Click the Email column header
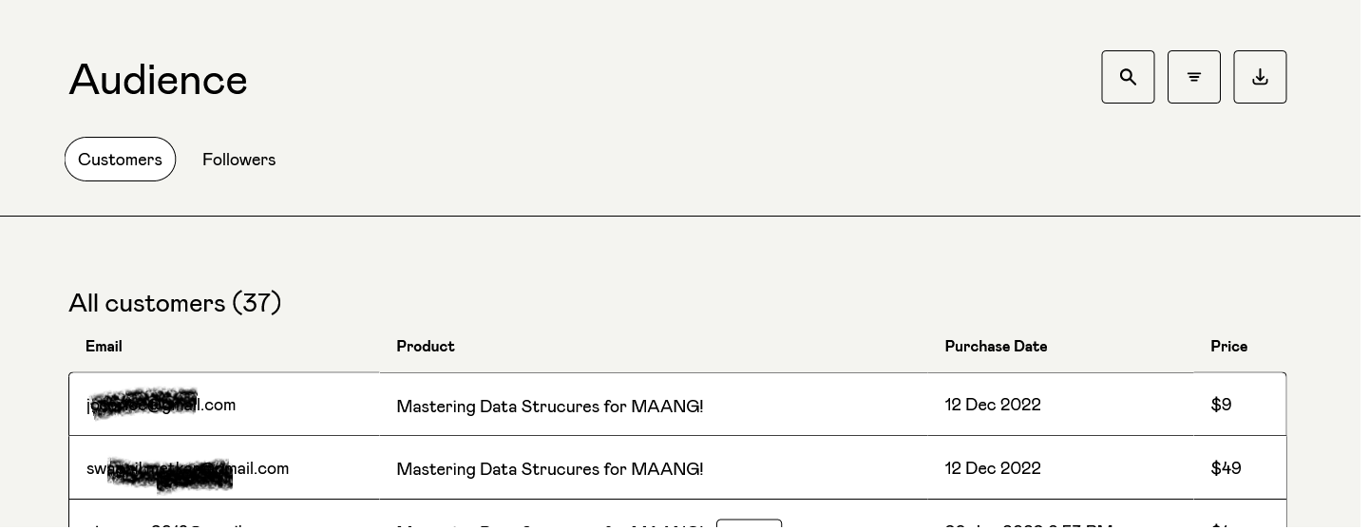Screen dimensions: 1369x530 click(104, 347)
